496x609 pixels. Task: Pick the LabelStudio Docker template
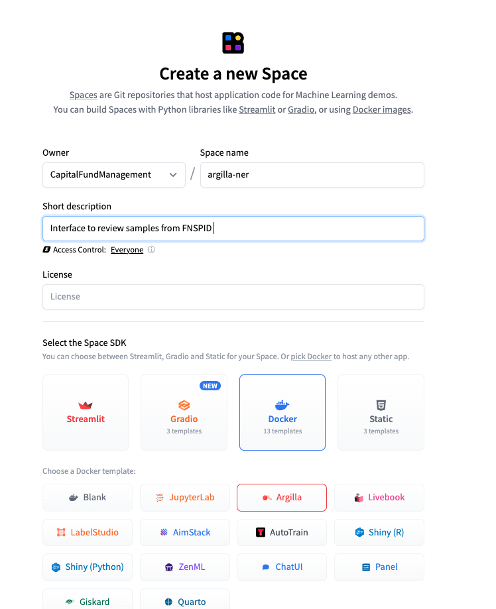pyautogui.click(x=87, y=532)
